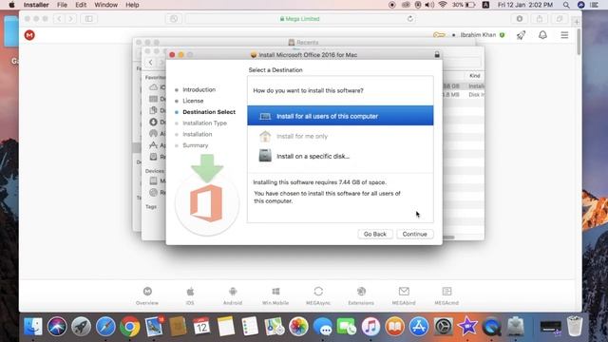Click the Ibrahim Khan account name
The image size is (608, 342).
pyautogui.click(x=478, y=35)
